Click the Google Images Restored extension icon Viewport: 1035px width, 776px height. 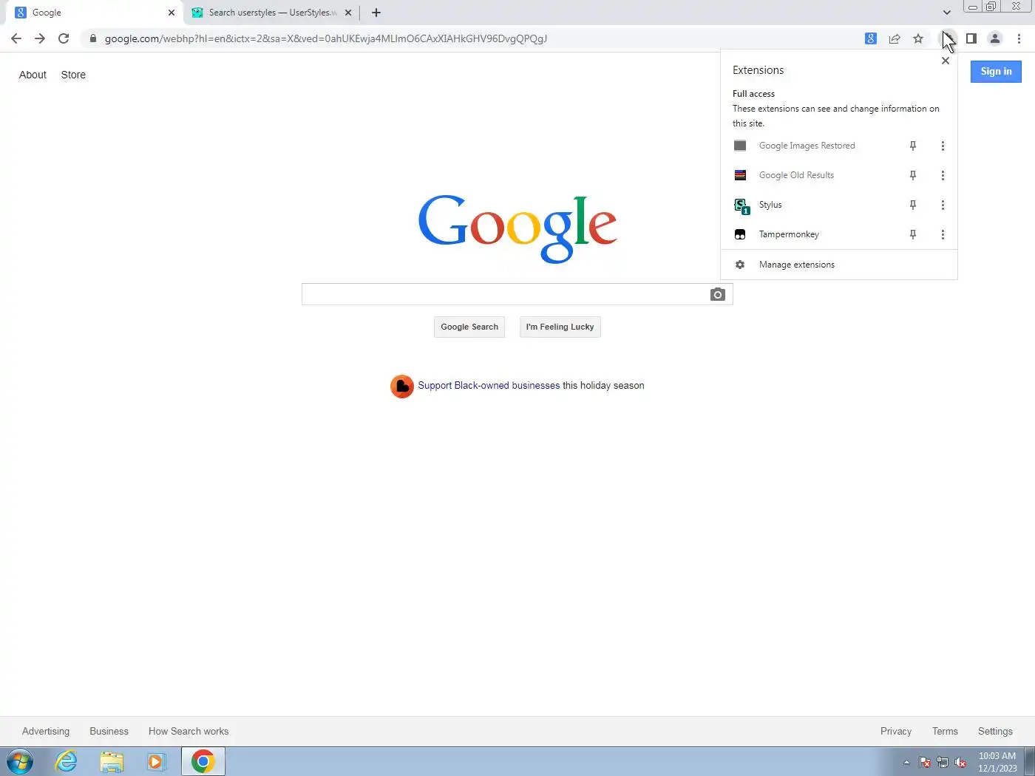[740, 146]
